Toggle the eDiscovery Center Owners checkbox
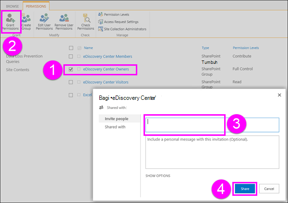This screenshot has width=288, height=203. 71,69
